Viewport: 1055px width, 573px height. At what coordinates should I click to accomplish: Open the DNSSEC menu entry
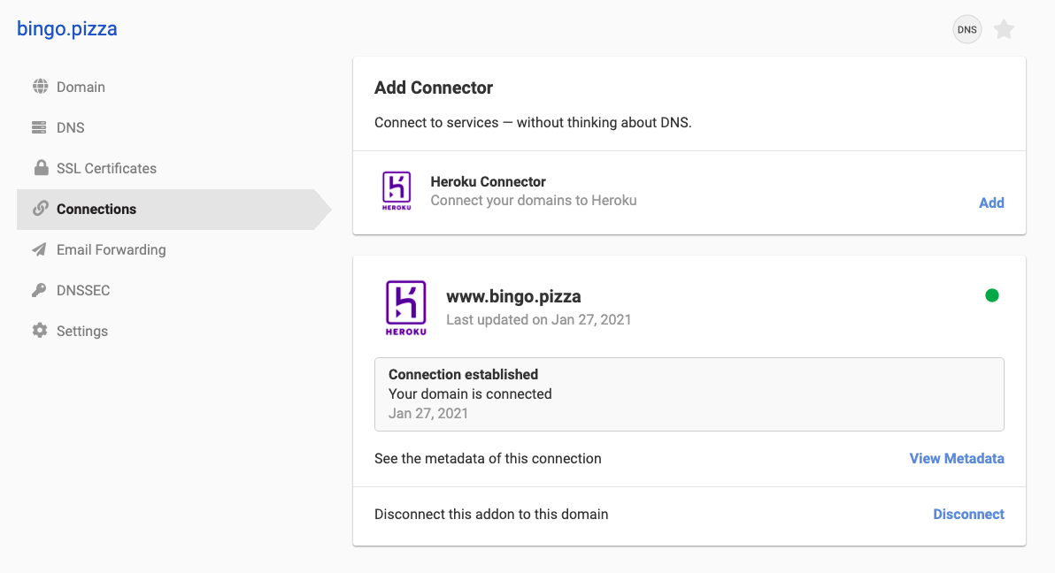(x=82, y=290)
